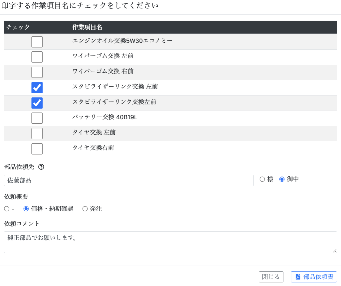Click the PDF icon on 部品依頼書 button

298,277
